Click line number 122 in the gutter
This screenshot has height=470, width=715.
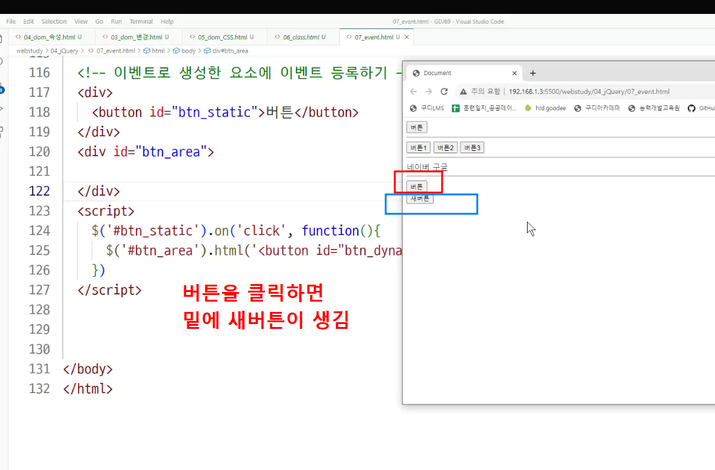(39, 191)
